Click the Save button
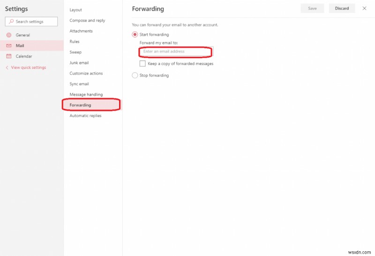The image size is (375, 256). click(312, 8)
